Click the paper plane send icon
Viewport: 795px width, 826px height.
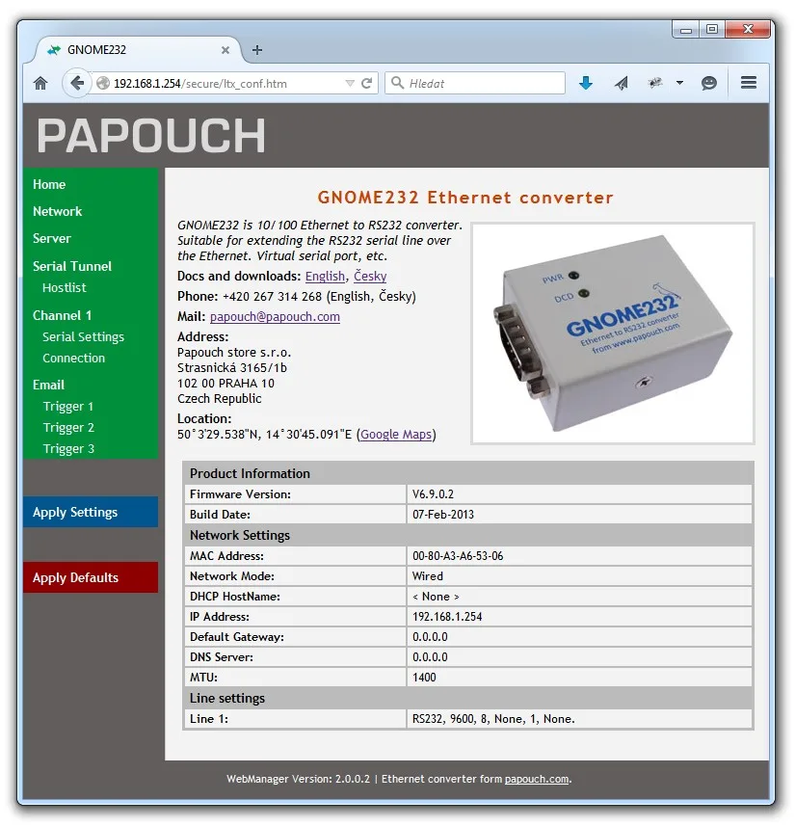point(622,83)
